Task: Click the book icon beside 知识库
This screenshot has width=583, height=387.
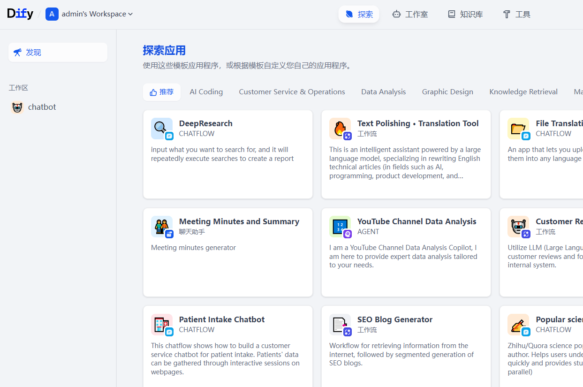Action: (452, 14)
